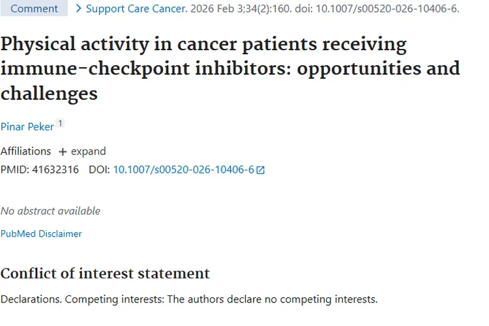Open author Pinar Peker's link

[27, 126]
